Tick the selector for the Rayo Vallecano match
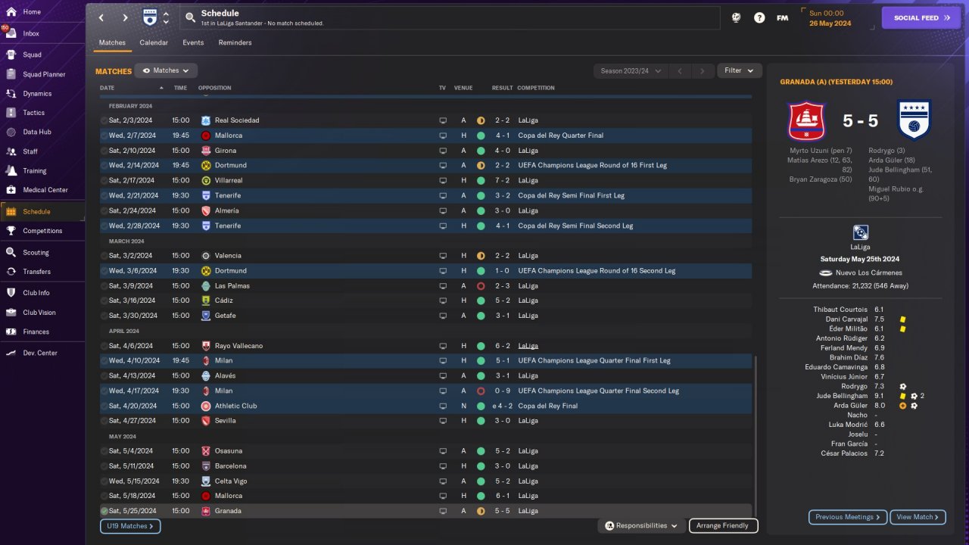The height and width of the screenshot is (545, 969). 104,346
